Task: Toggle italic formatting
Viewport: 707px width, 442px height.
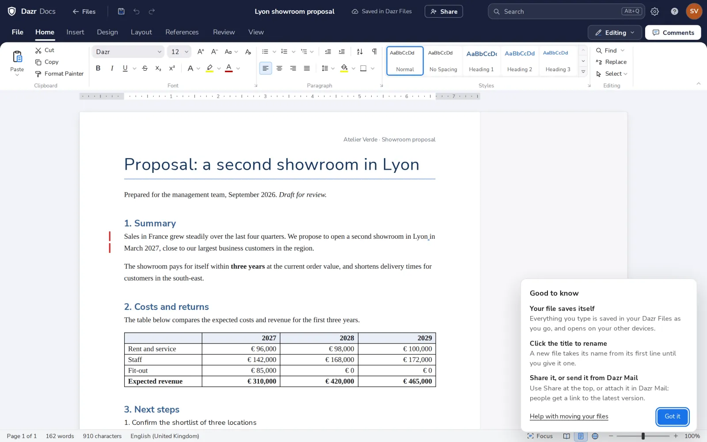Action: click(x=112, y=68)
